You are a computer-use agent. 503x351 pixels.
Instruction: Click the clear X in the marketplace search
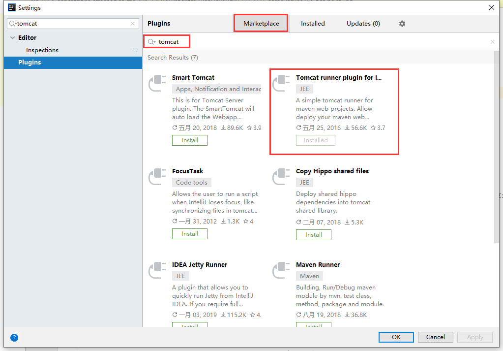coord(492,41)
